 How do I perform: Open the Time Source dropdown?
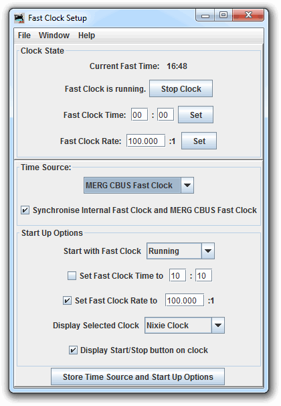click(x=138, y=186)
